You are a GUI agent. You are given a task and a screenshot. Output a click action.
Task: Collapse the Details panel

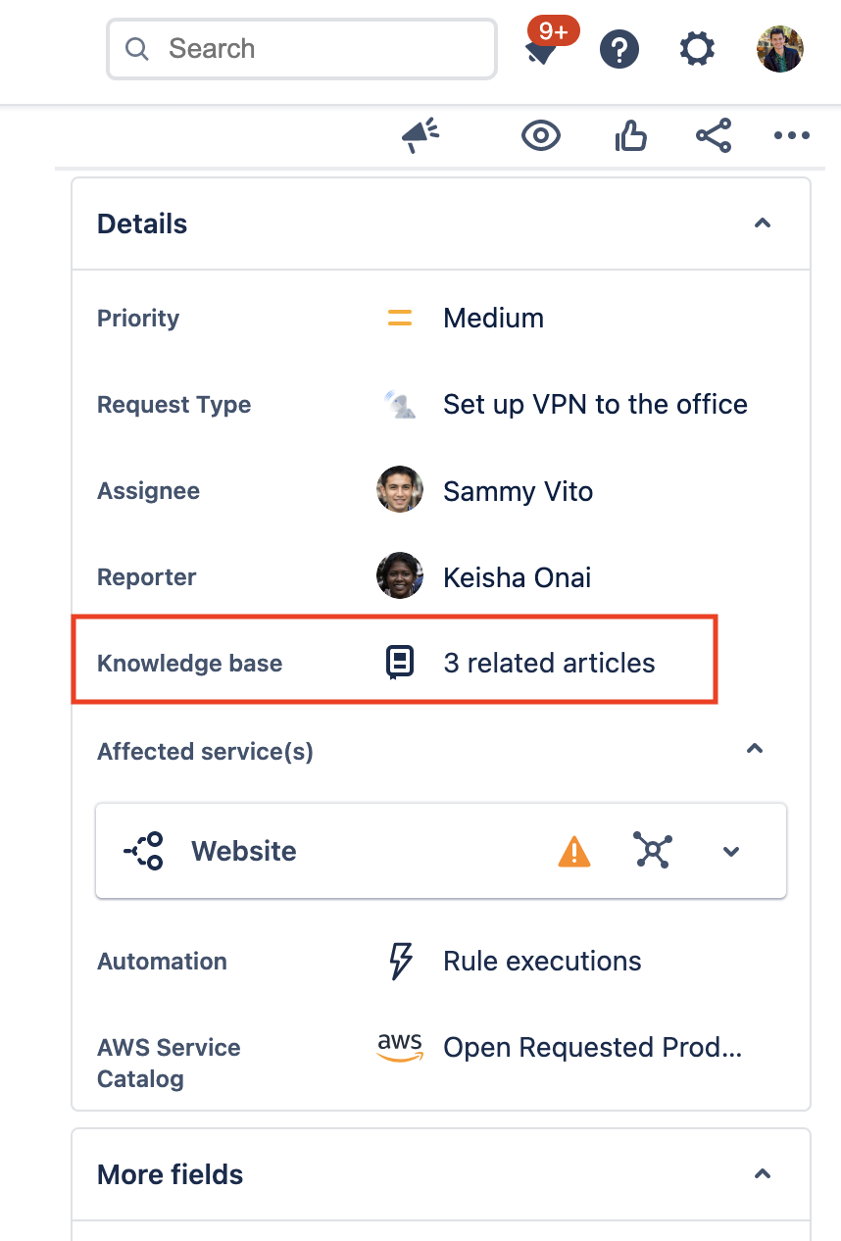[x=762, y=223]
